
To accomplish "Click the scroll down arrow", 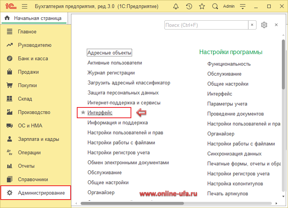I will pos(283,196).
